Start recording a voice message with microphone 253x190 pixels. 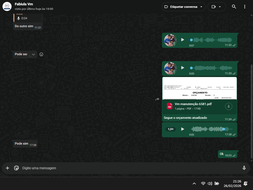click(x=244, y=168)
